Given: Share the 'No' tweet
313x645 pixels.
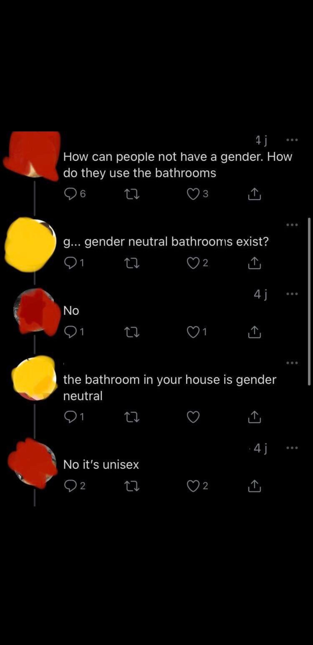Looking at the screenshot, I should point(254,332).
